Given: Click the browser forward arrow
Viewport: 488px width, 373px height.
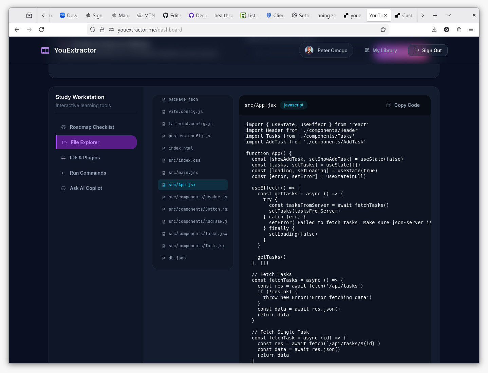Looking at the screenshot, I should (29, 30).
